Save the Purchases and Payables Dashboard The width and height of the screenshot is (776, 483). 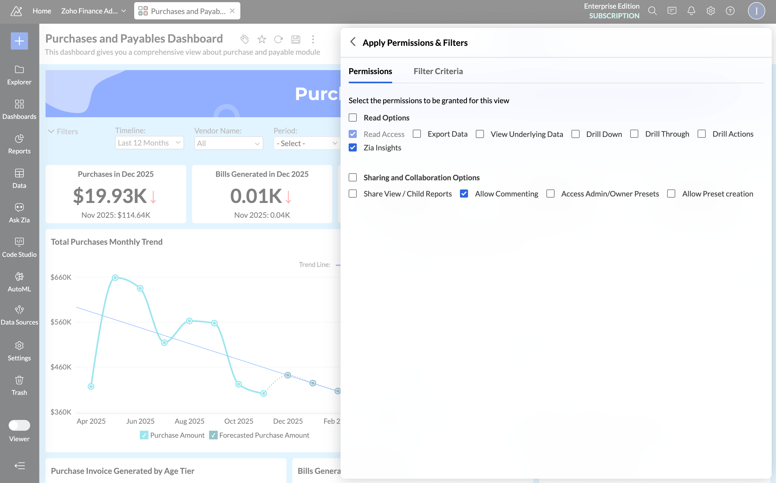point(296,39)
